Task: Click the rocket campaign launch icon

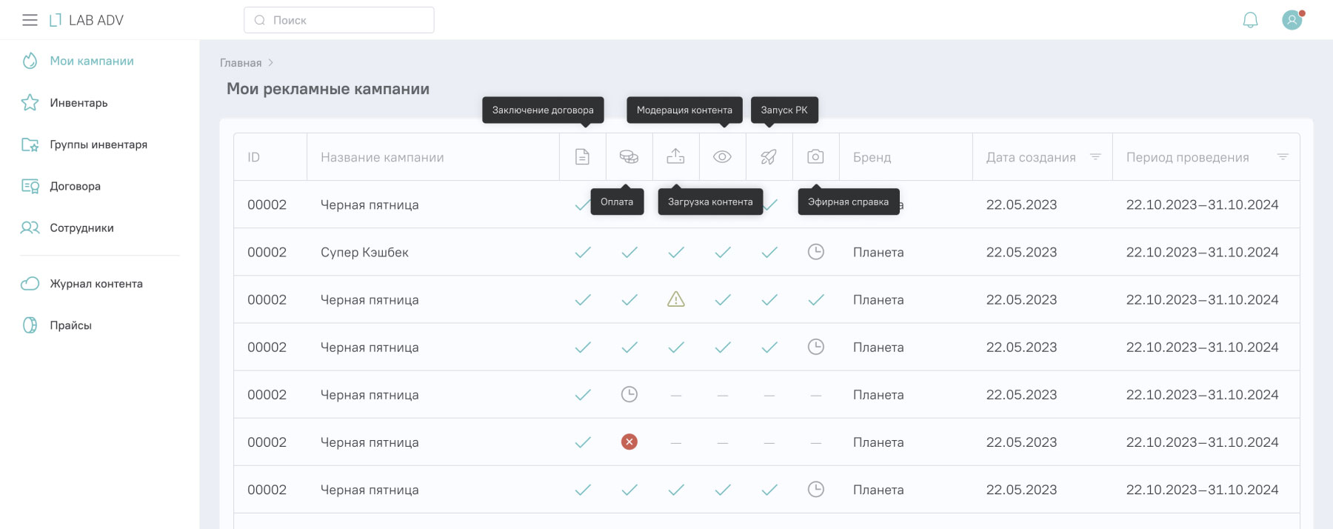Action: click(769, 156)
